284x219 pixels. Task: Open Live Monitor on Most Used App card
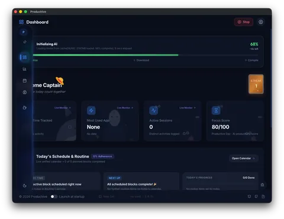[x=125, y=108]
